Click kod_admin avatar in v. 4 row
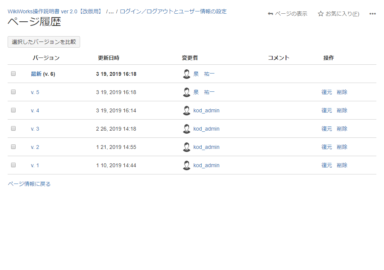384x270 pixels. coord(186,110)
